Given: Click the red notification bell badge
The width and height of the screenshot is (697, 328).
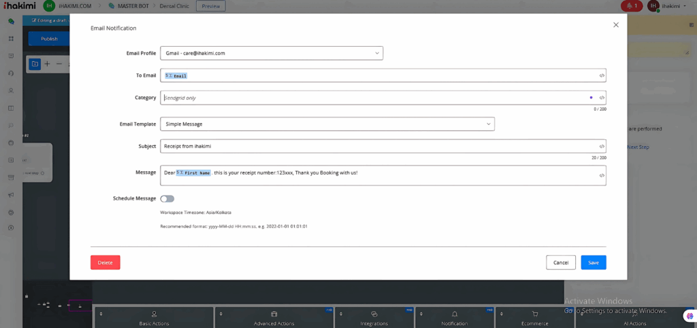Looking at the screenshot, I should [631, 6].
